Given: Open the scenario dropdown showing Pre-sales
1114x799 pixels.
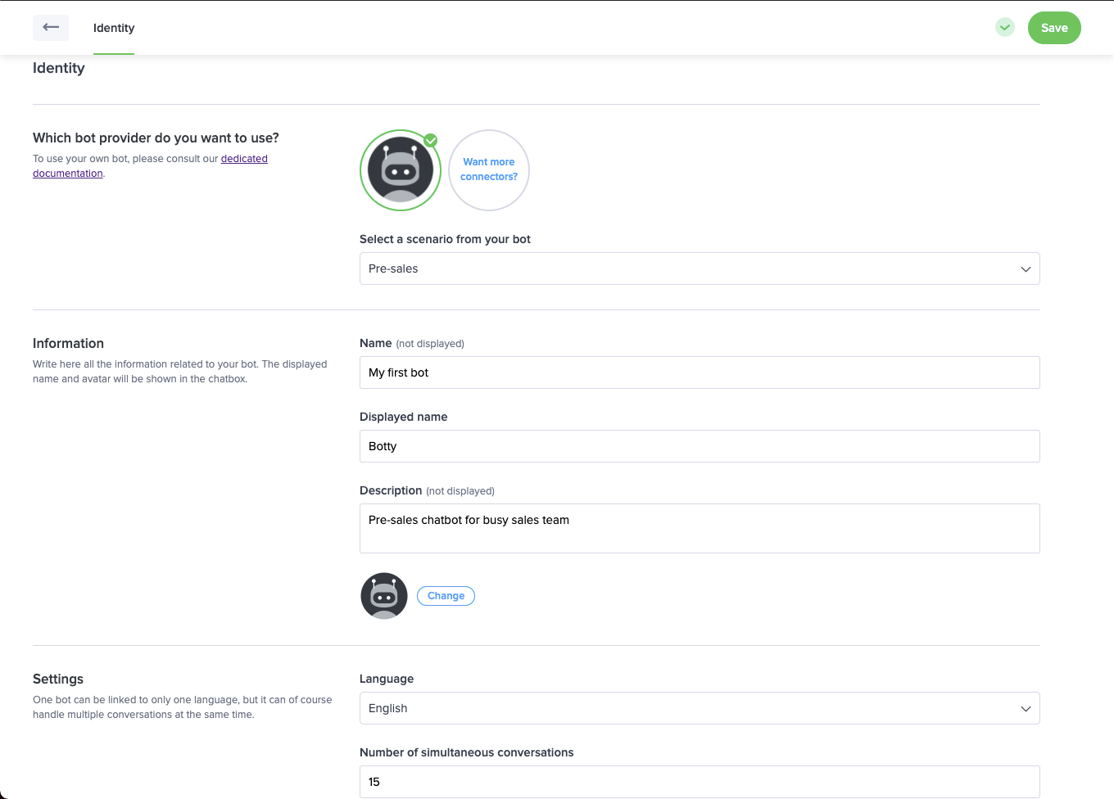Looking at the screenshot, I should (688, 269).
